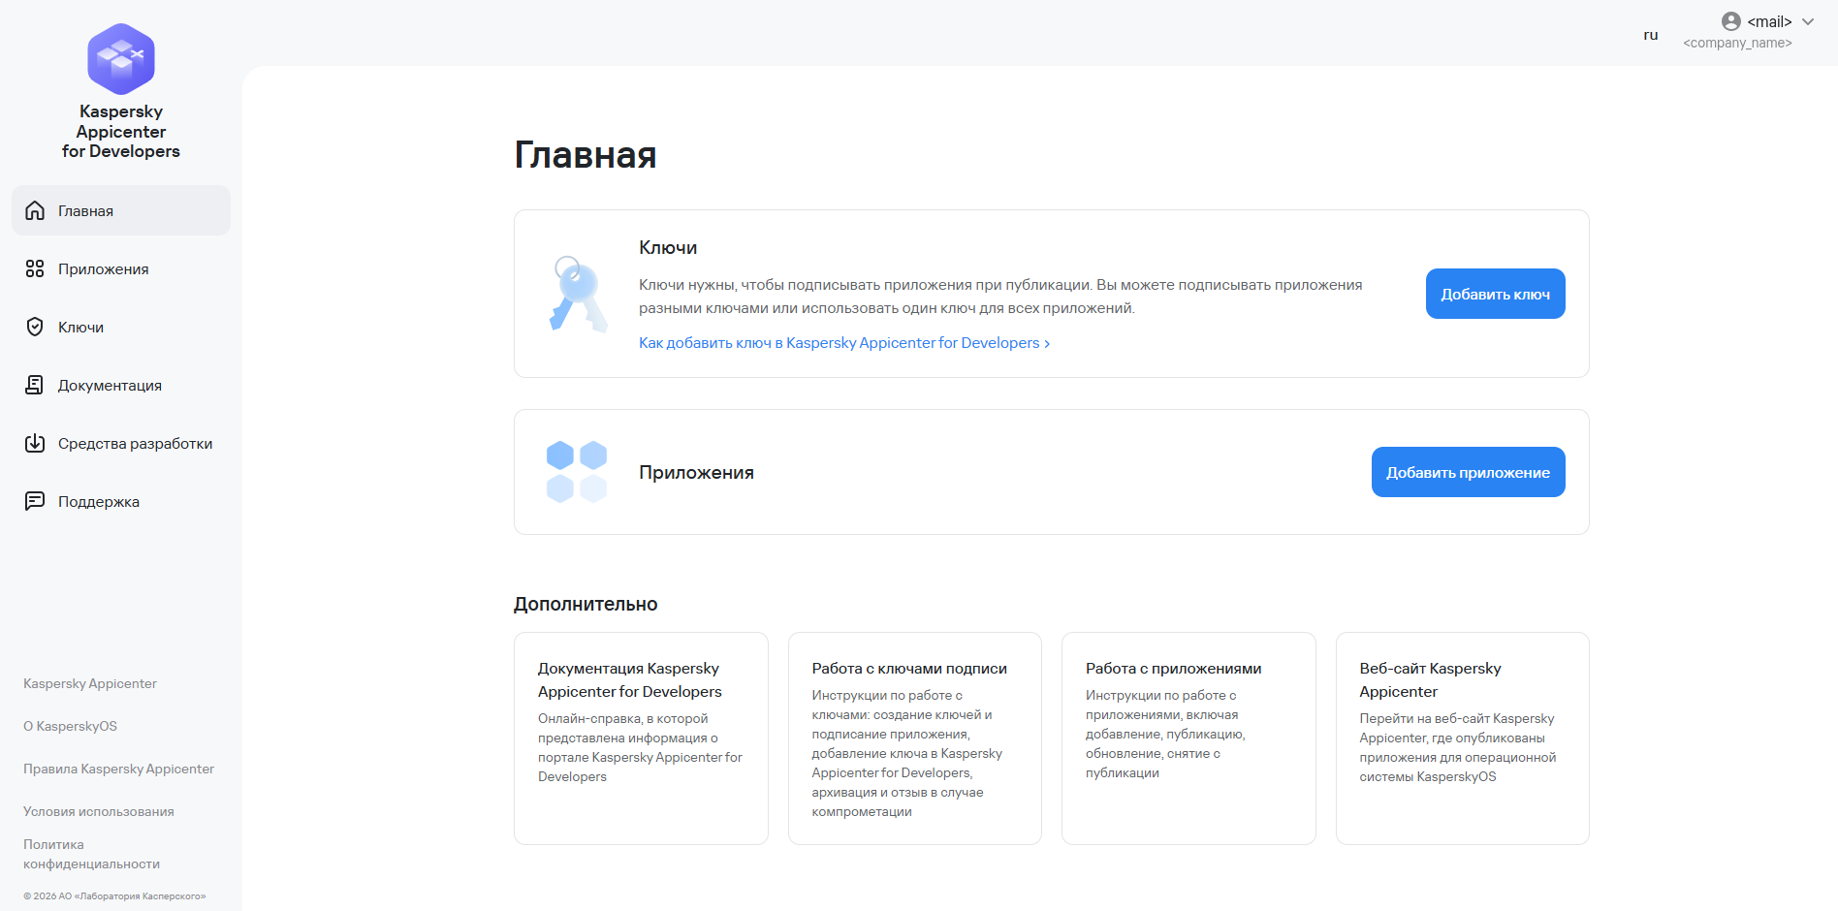Open the Kaspersky Appicenter footer link
Image resolution: width=1838 pixels, height=911 pixels.
[x=90, y=683]
